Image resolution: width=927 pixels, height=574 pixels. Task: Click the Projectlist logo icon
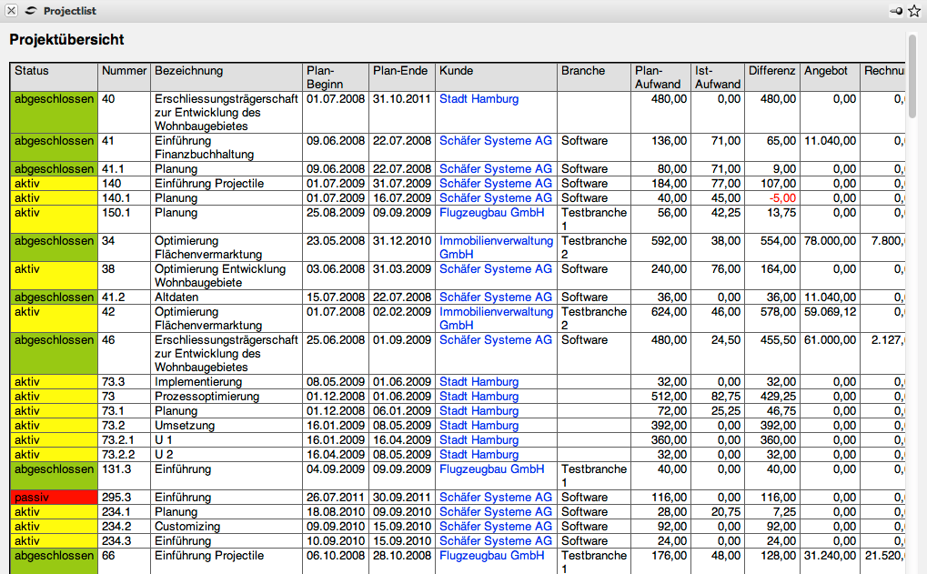(31, 11)
